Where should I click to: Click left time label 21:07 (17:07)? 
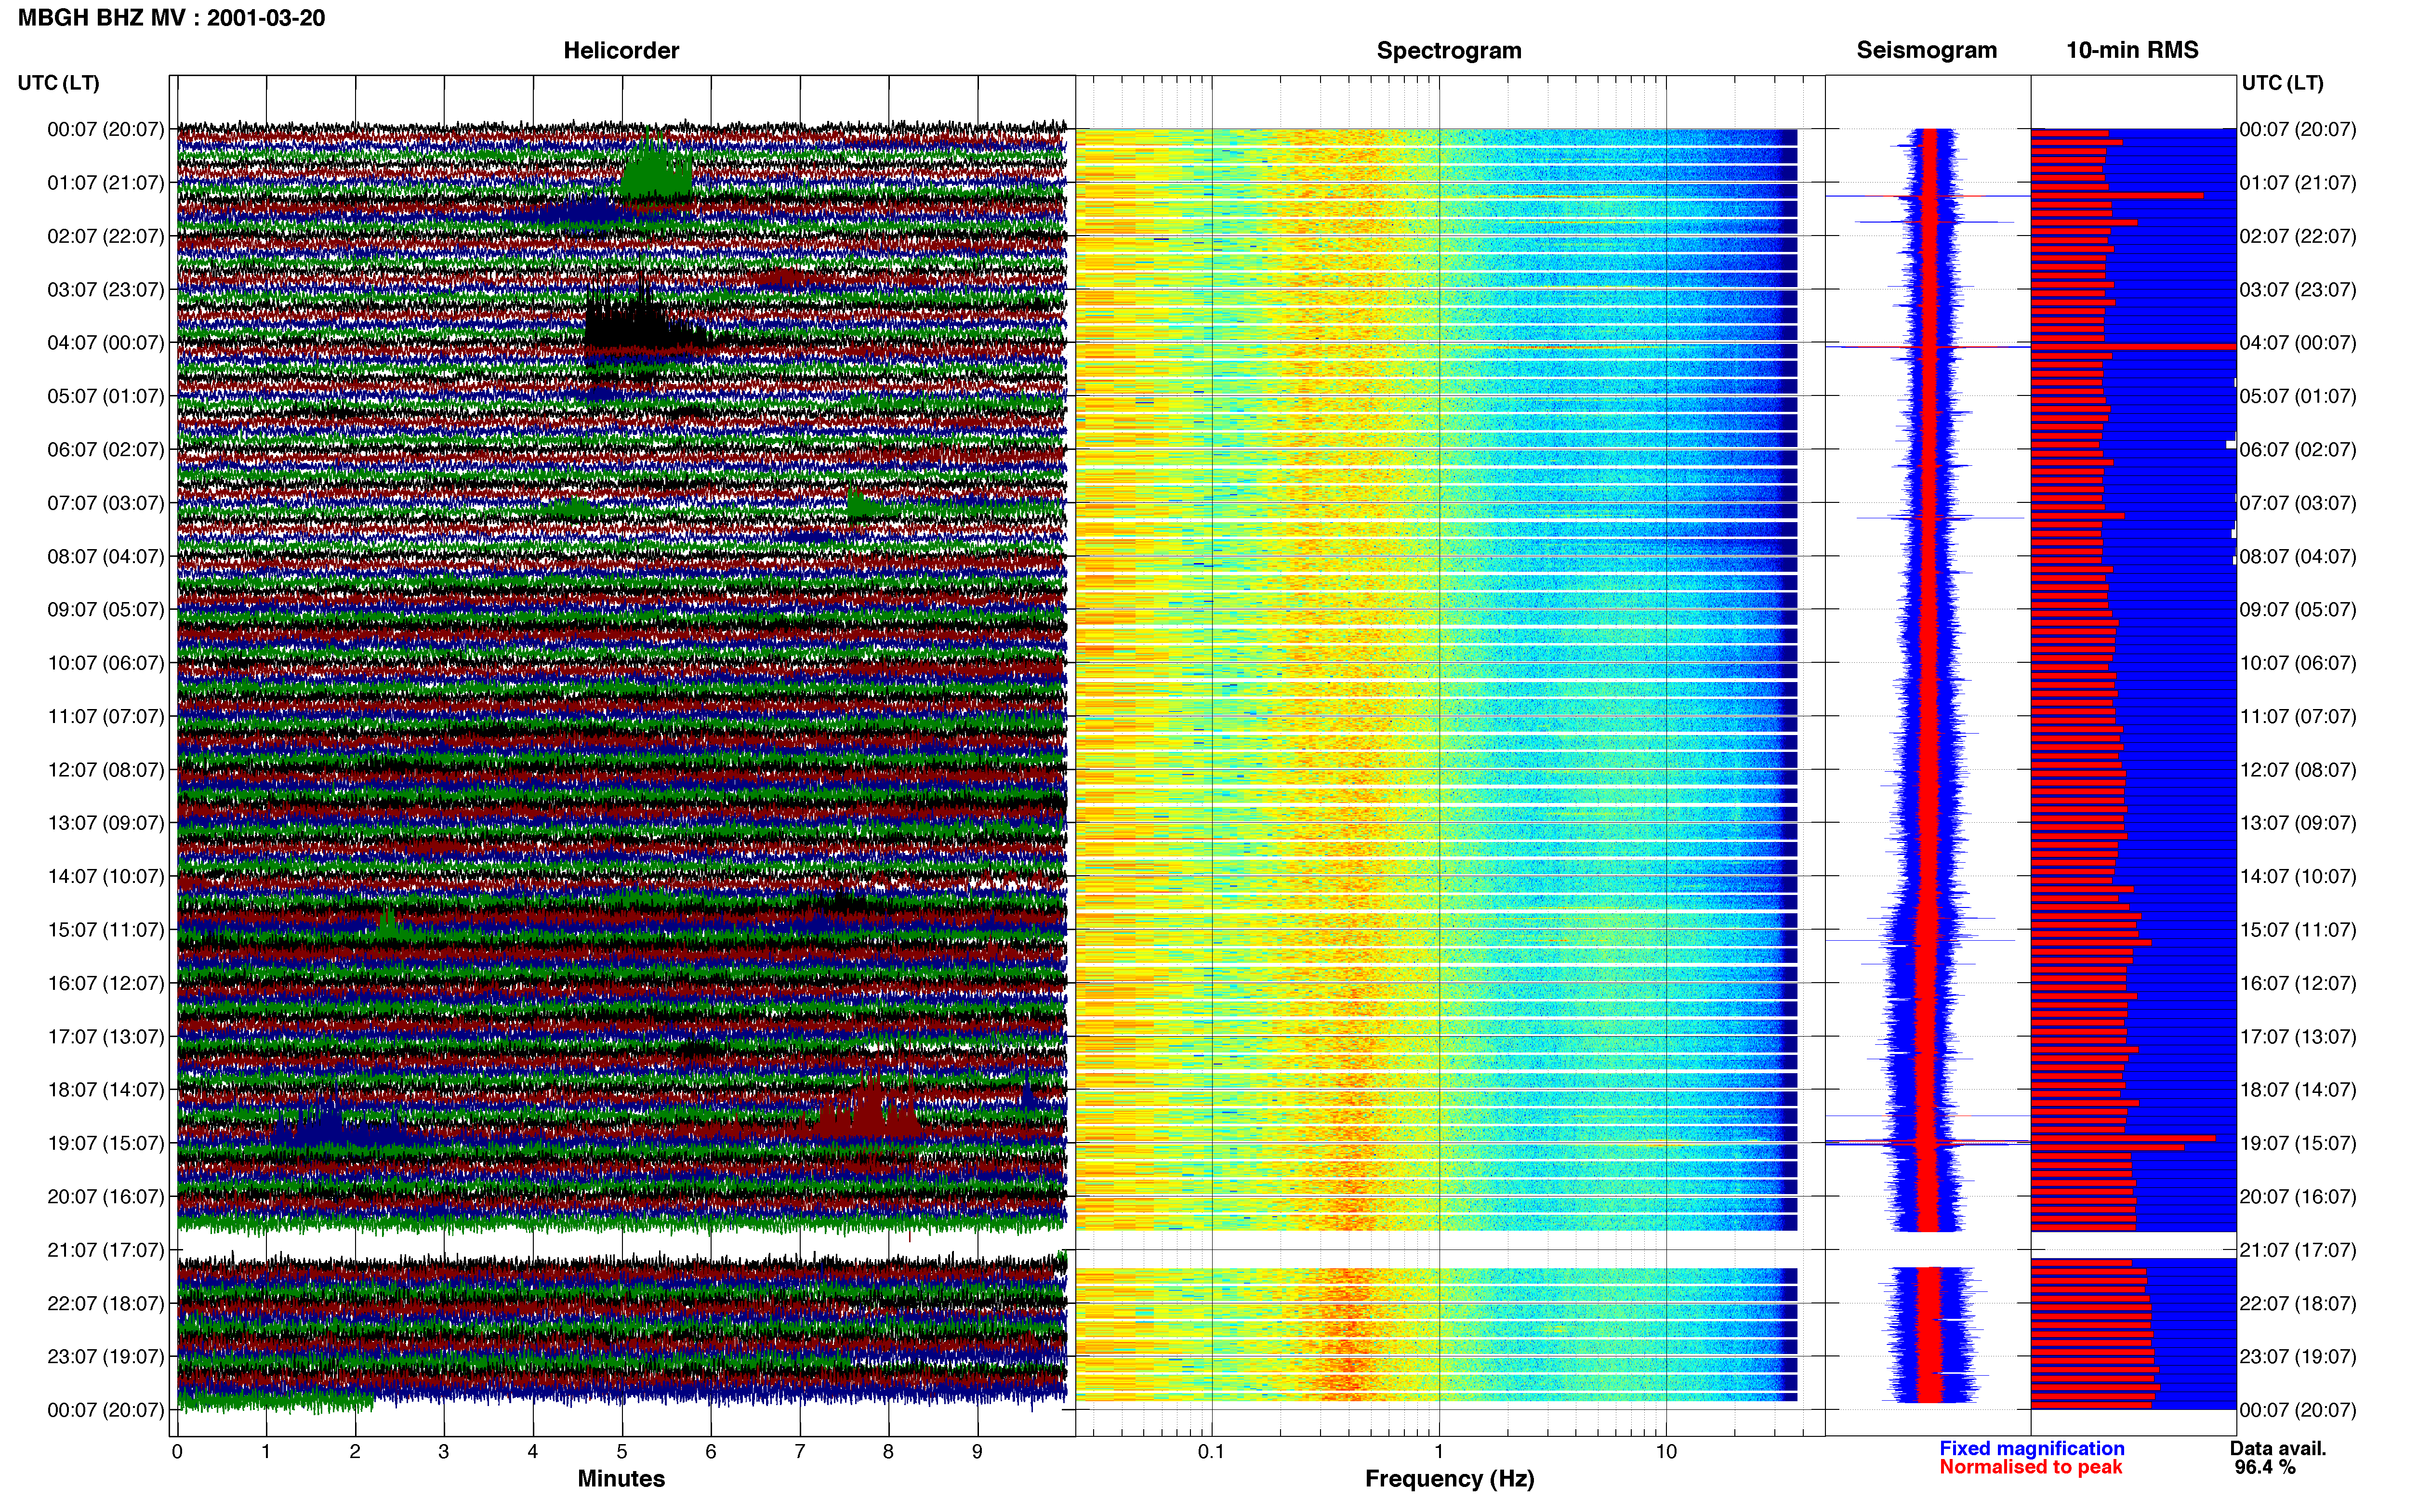click(x=105, y=1250)
